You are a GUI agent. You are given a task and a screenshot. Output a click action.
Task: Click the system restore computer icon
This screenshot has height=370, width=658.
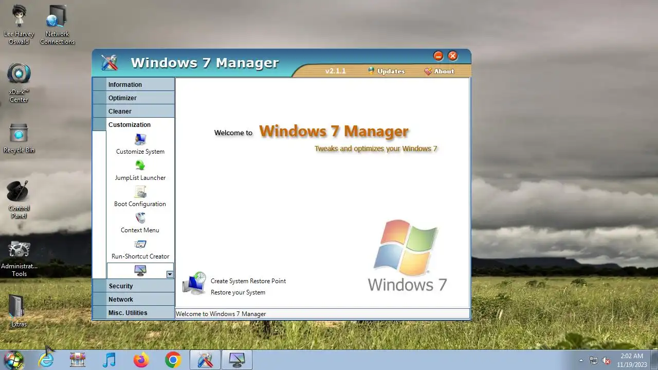[194, 284]
